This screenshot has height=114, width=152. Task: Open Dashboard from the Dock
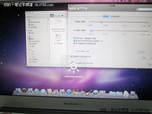click(x=24, y=91)
